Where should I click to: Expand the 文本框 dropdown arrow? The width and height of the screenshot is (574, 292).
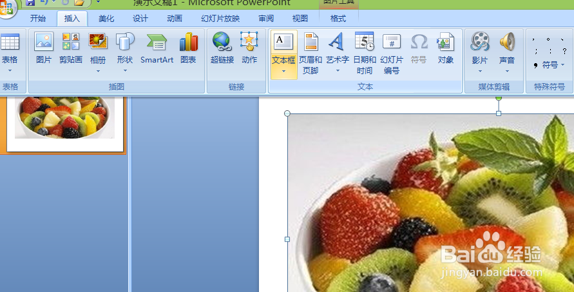(283, 71)
